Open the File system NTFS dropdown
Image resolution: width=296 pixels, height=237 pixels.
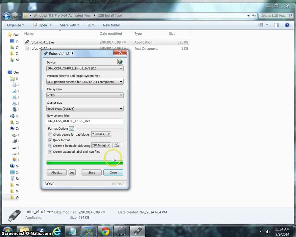tap(85, 95)
